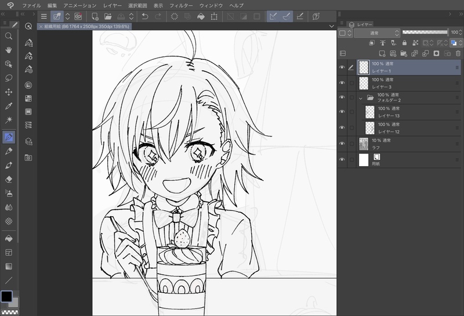Click Fill icon in command bar
This screenshot has height=316, width=464.
pyautogui.click(x=201, y=16)
